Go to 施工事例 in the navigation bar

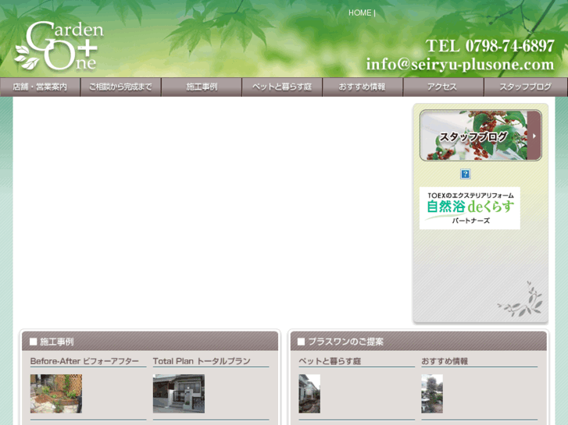tap(202, 87)
